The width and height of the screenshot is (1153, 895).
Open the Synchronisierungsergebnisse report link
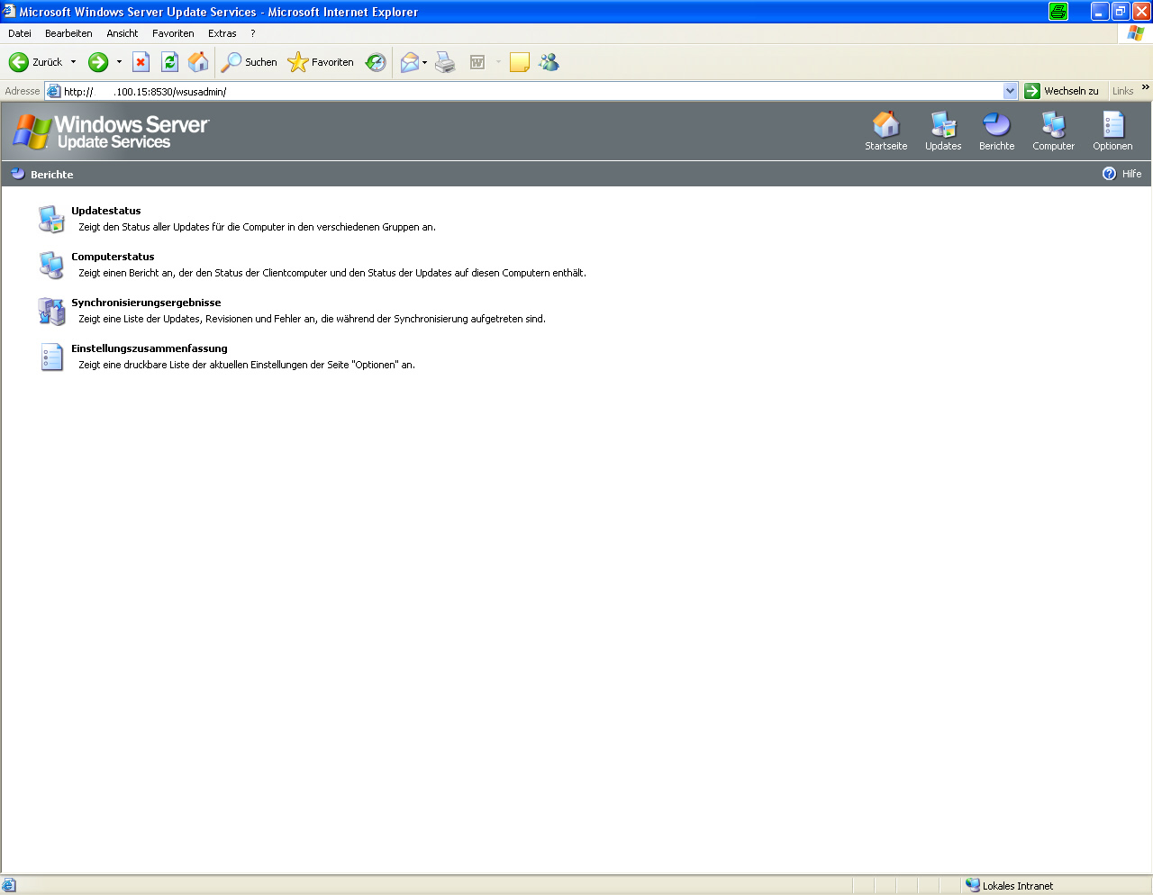pos(146,303)
